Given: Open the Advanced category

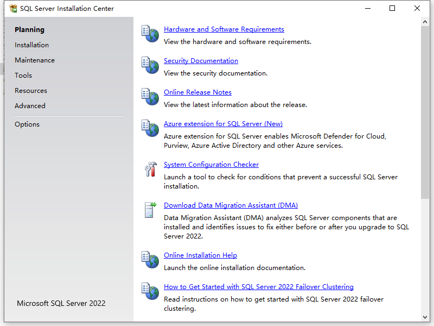Looking at the screenshot, I should click(x=30, y=106).
